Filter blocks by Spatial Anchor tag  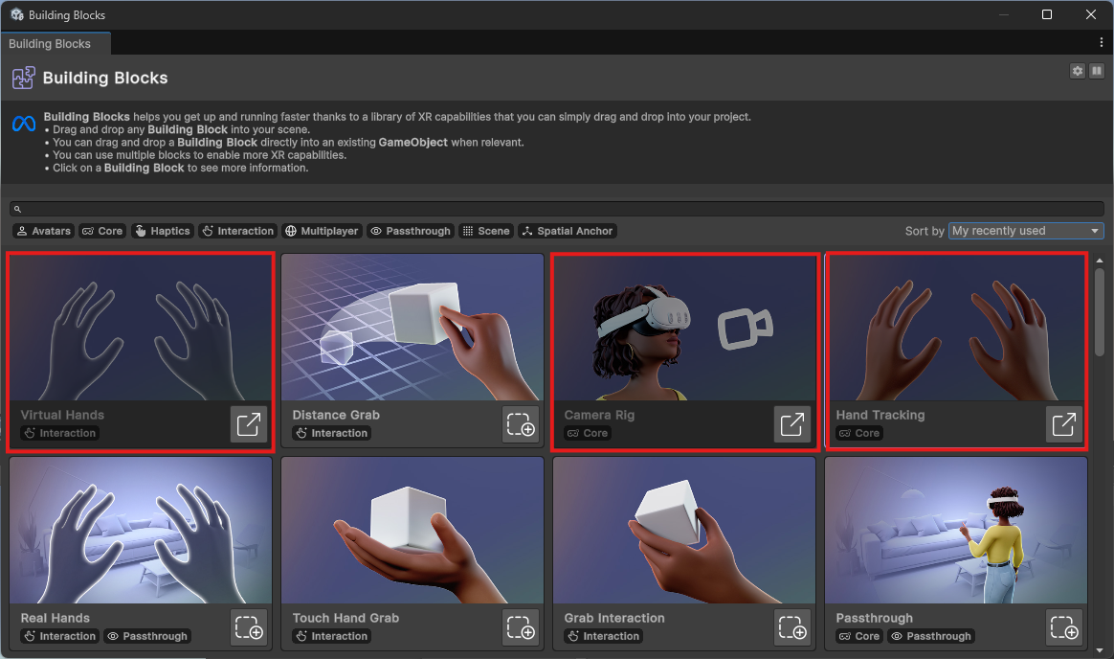pyautogui.click(x=567, y=231)
